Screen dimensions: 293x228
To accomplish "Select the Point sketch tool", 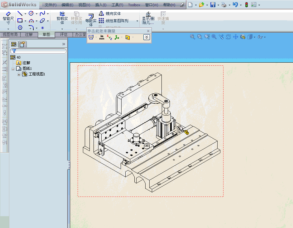I will 42,28.
